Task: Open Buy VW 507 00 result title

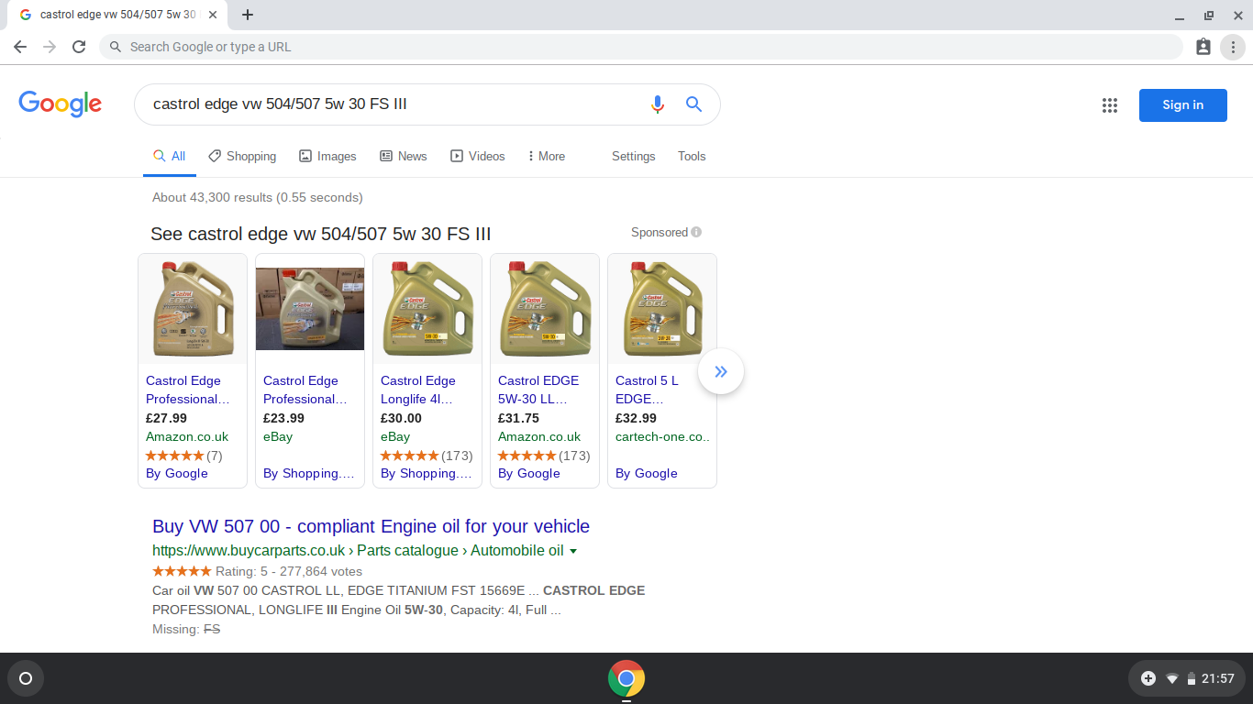Action: point(371,526)
